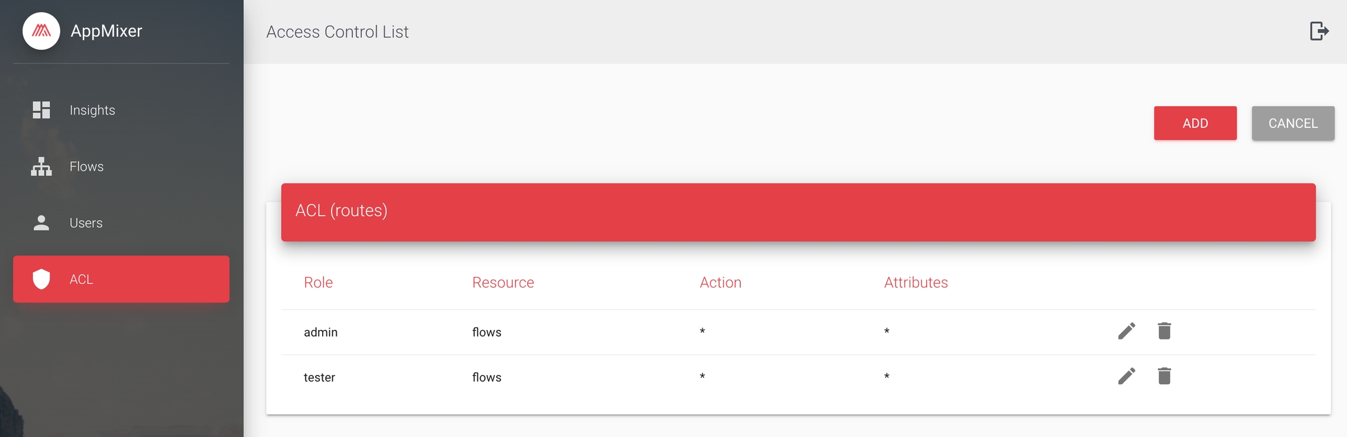
Task: Click the Users person icon in sidebar
Action: [x=41, y=223]
